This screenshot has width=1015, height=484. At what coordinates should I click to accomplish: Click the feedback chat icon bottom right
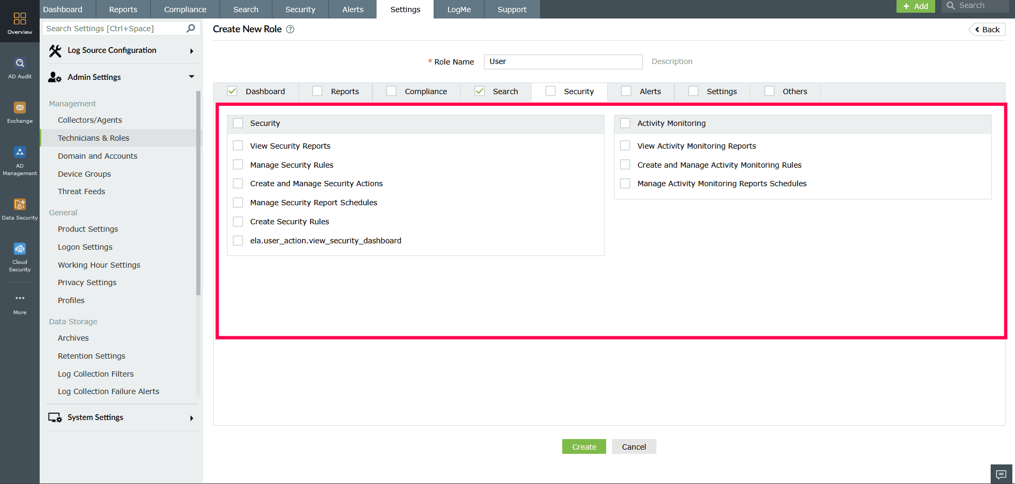[x=1001, y=474]
